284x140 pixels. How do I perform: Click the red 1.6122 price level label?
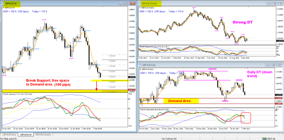click(x=131, y=90)
